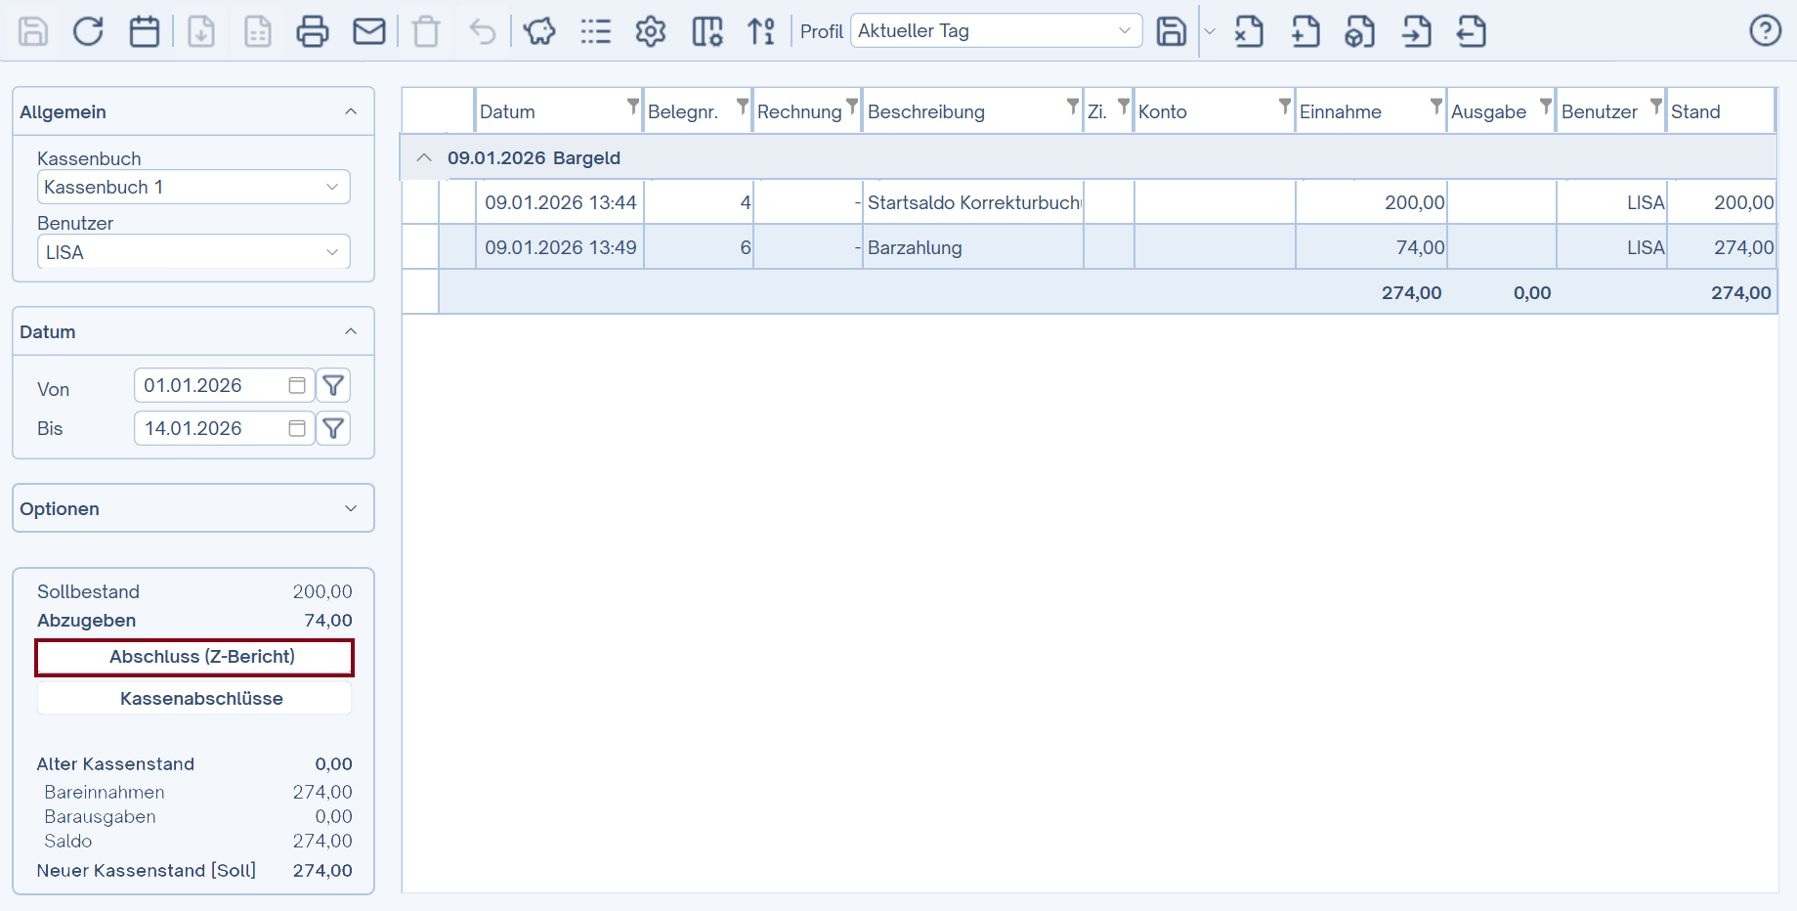1797x911 pixels.
Task: Open the Kassenbuch 1 dropdown
Action: [x=193, y=188]
